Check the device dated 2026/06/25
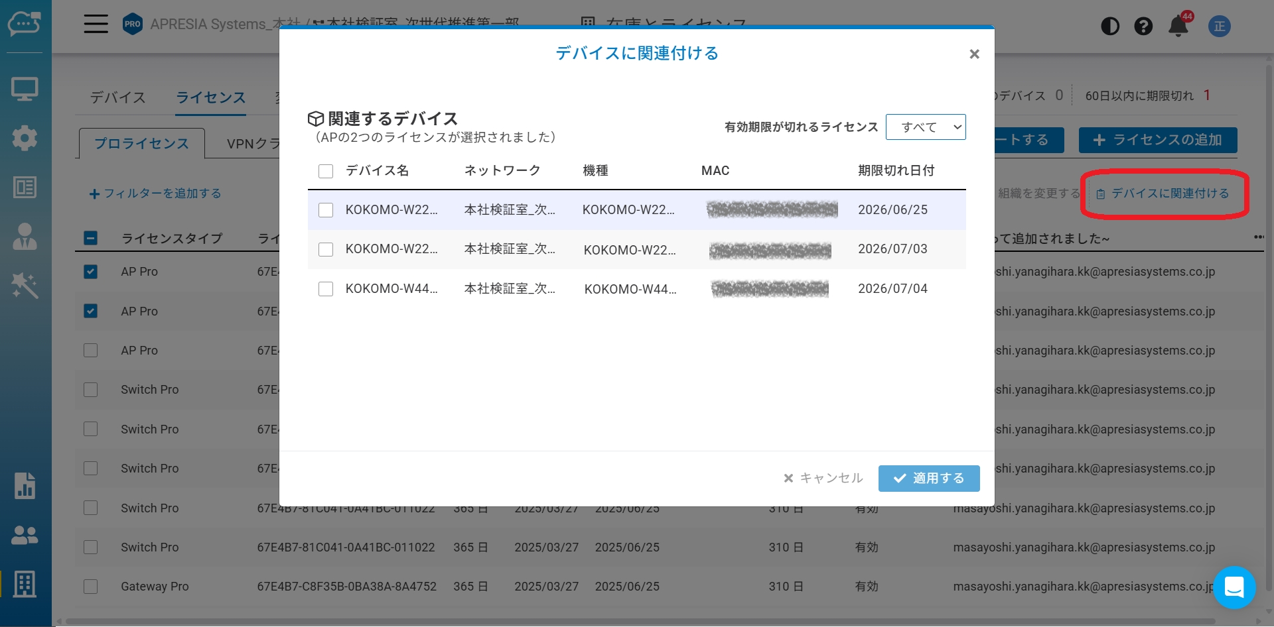 pyautogui.click(x=326, y=210)
